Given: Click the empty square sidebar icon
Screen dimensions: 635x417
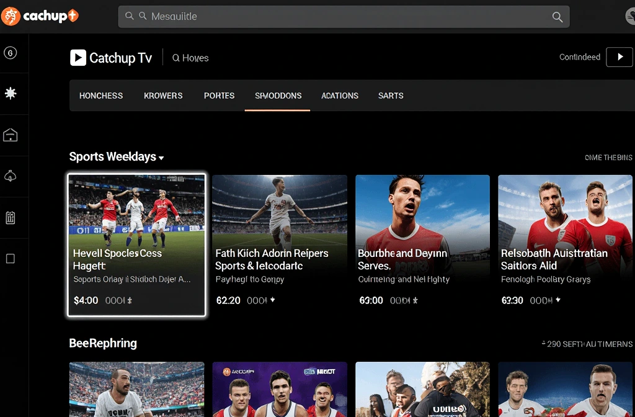Looking at the screenshot, I should click(x=11, y=259).
